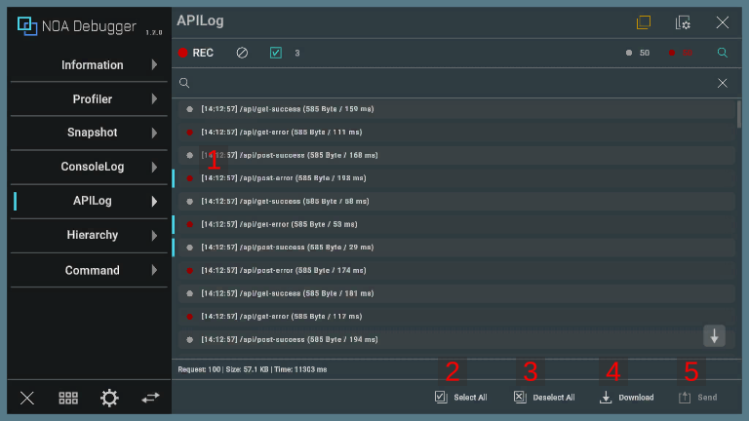This screenshot has height=421, width=749.
Task: Select the get-error 117 ms log entry
Action: click(x=456, y=317)
